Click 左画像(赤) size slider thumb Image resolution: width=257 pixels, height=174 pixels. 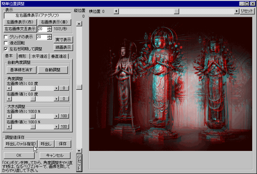[x=33, y=116]
